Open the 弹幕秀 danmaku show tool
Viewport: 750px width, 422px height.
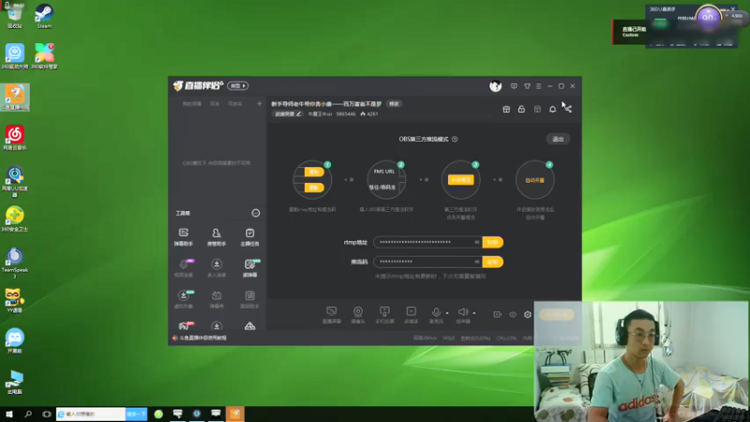(x=217, y=299)
